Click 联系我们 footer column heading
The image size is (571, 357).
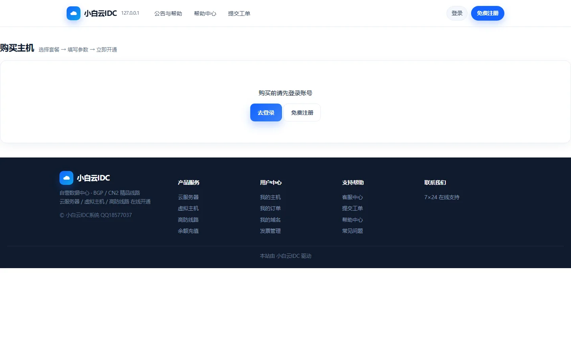coord(435,182)
